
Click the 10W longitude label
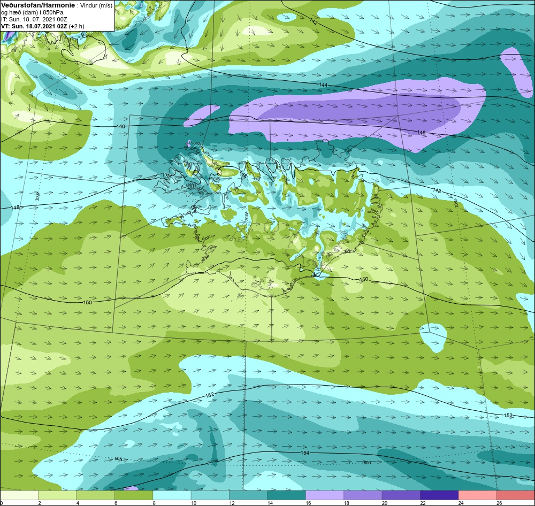[x=455, y=204]
